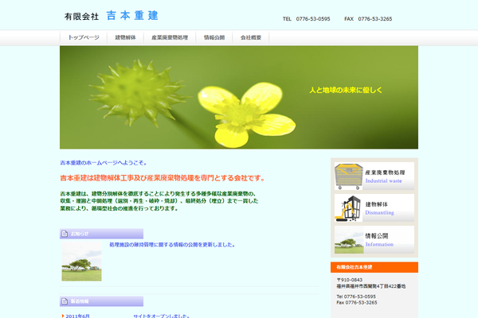Click the 2011年6月 news date entry
The width and height of the screenshot is (478, 318).
click(x=78, y=316)
